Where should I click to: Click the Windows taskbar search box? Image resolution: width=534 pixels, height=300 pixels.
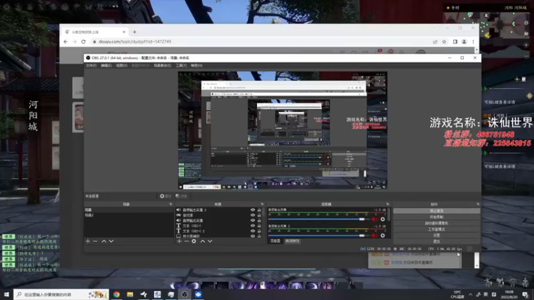pos(61,294)
